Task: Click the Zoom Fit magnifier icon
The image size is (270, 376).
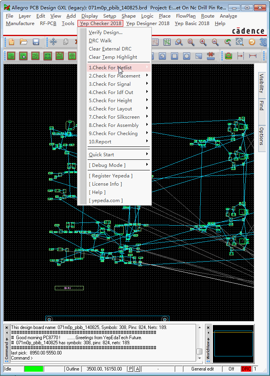Action: tap(191, 42)
